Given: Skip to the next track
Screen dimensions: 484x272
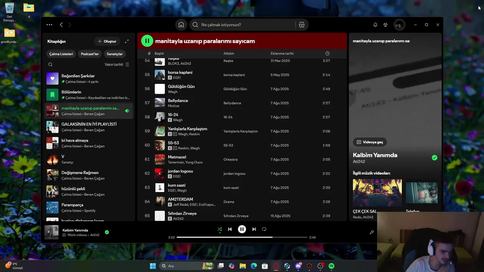Looking at the screenshot, I should tap(254, 229).
